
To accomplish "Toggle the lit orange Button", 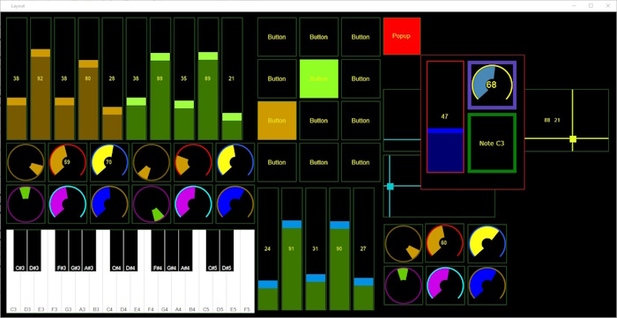I will point(277,121).
